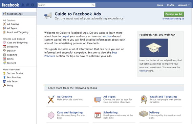Go to Profile in top navigation
Screen dimensions: 193x124
tap(171, 5)
